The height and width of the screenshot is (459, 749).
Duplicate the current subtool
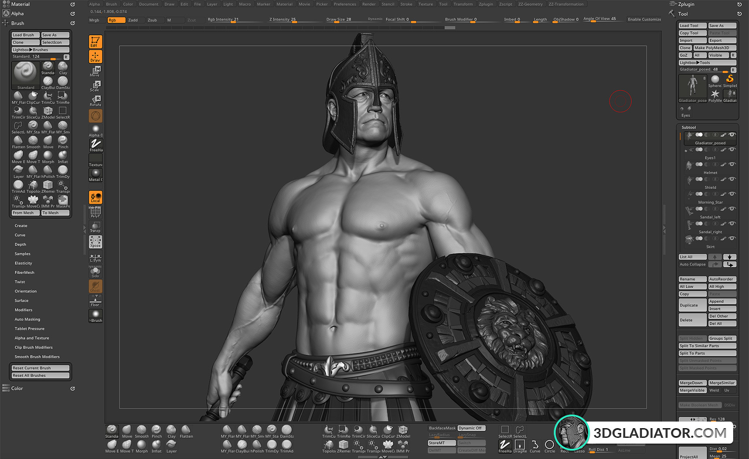(x=692, y=305)
